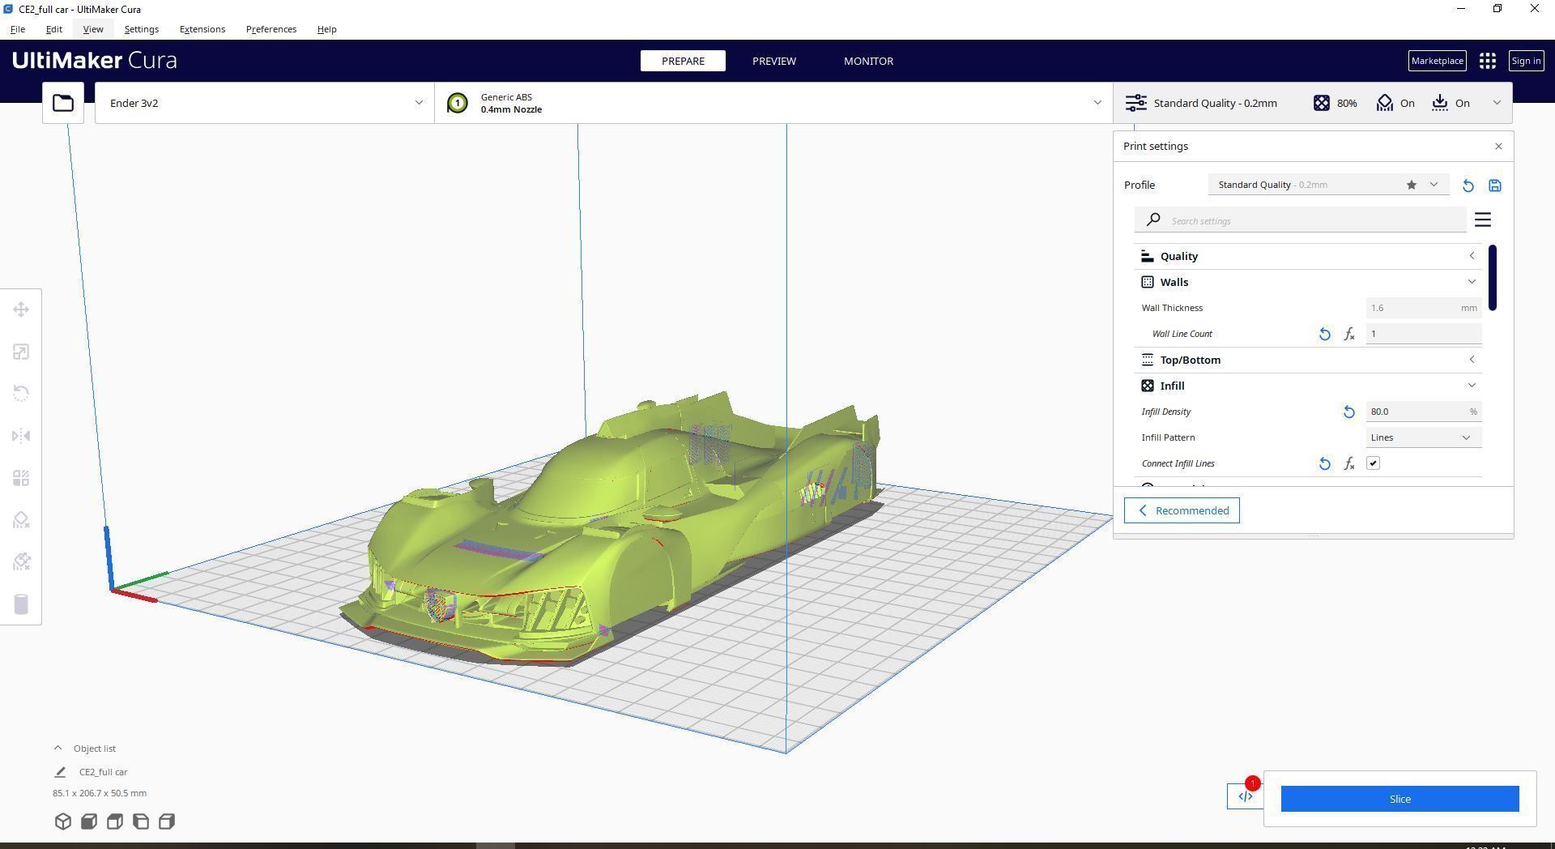
Task: Click the Slice button
Action: pos(1399,799)
